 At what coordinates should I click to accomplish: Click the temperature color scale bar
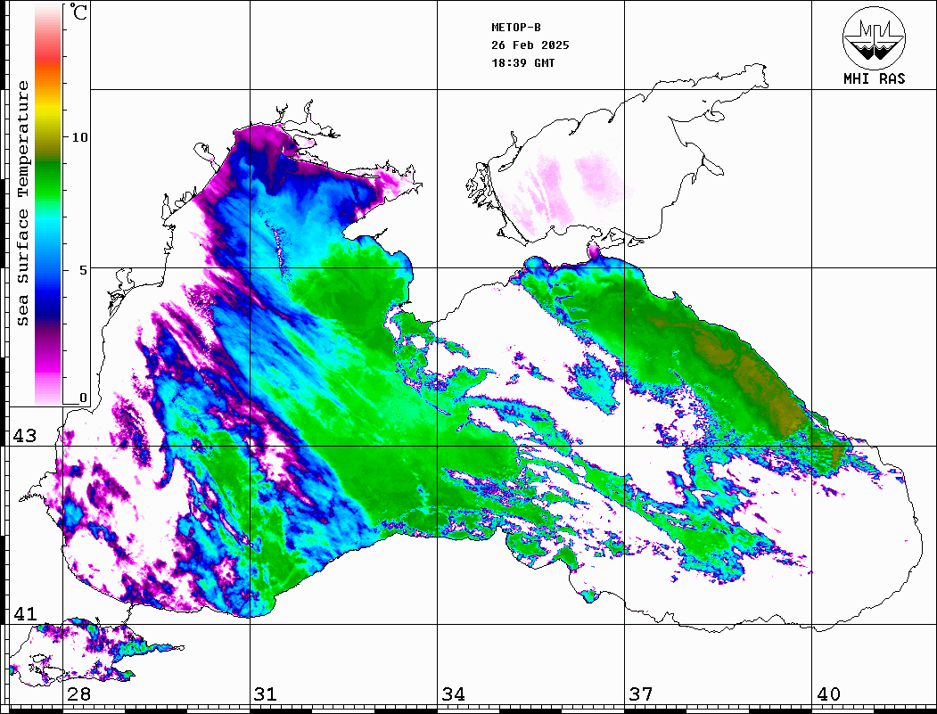pos(48,204)
